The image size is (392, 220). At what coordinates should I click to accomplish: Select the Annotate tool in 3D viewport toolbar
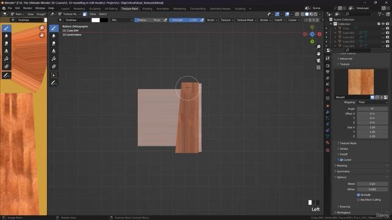tap(53, 83)
